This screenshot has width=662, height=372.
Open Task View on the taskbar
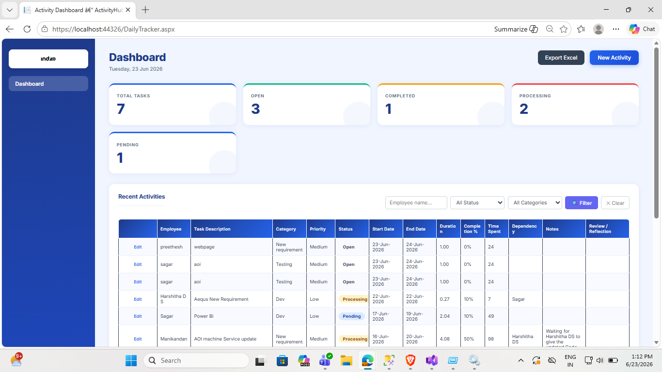261,360
